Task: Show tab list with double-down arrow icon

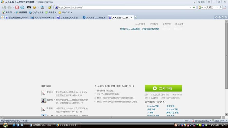Action: (x=216, y=17)
